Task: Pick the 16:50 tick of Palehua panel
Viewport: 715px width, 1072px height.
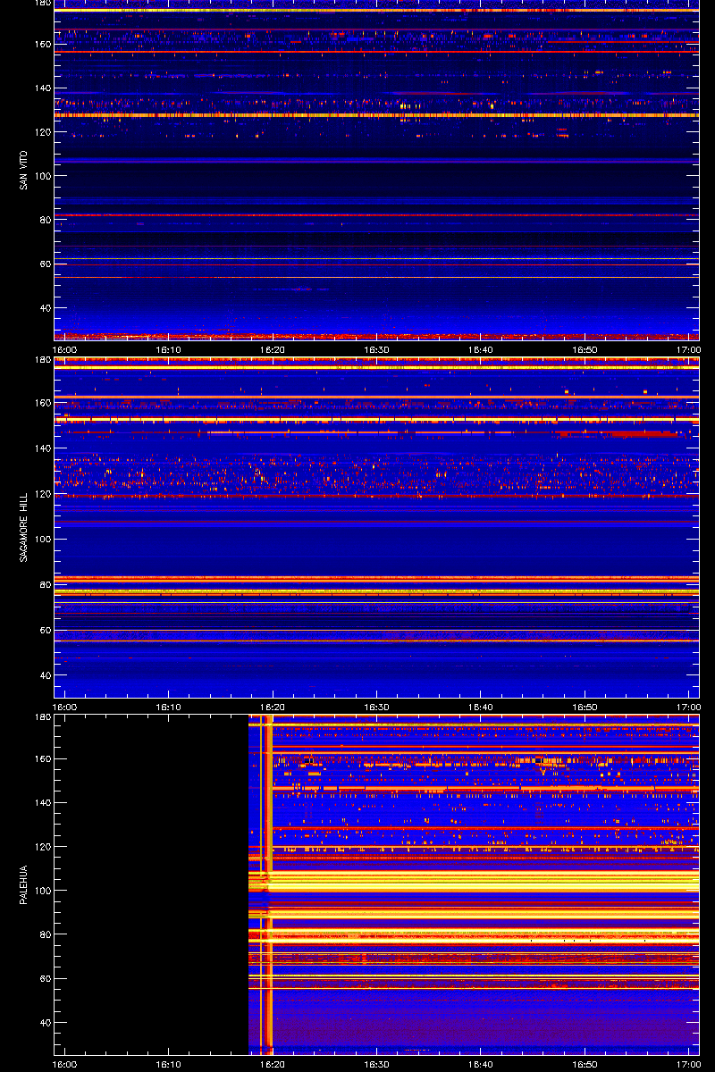Action: (585, 1064)
